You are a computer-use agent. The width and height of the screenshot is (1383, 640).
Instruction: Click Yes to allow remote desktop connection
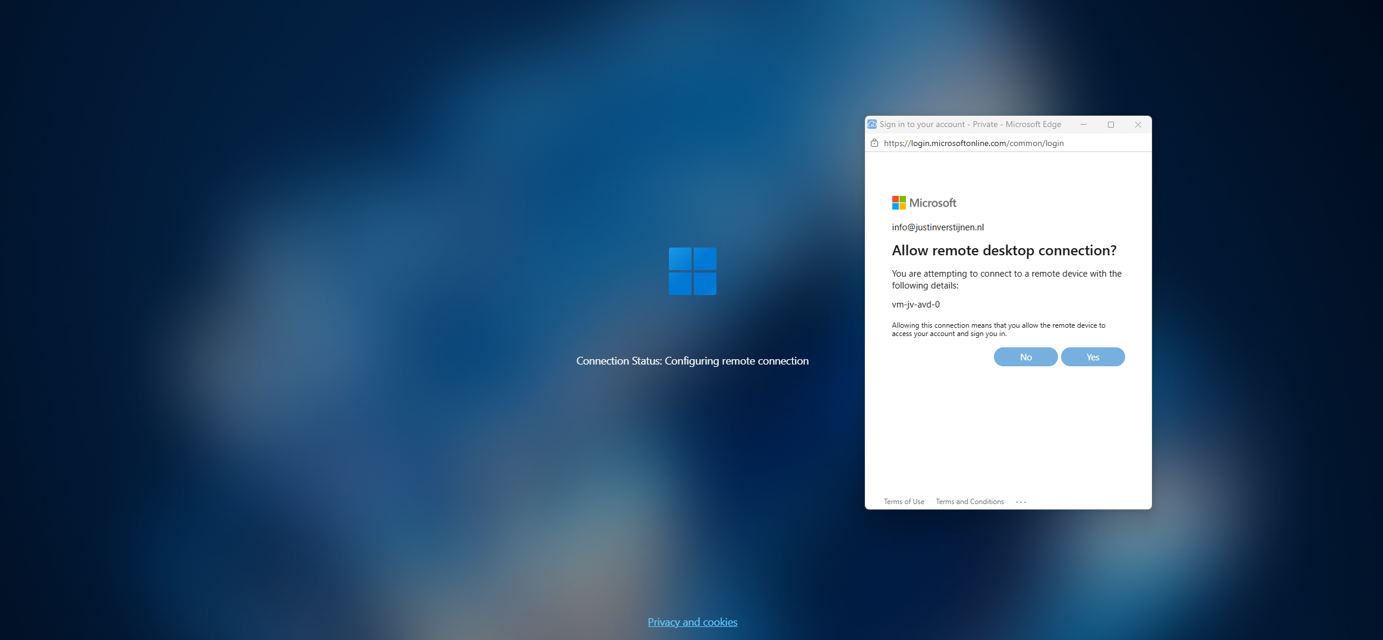tap(1092, 357)
